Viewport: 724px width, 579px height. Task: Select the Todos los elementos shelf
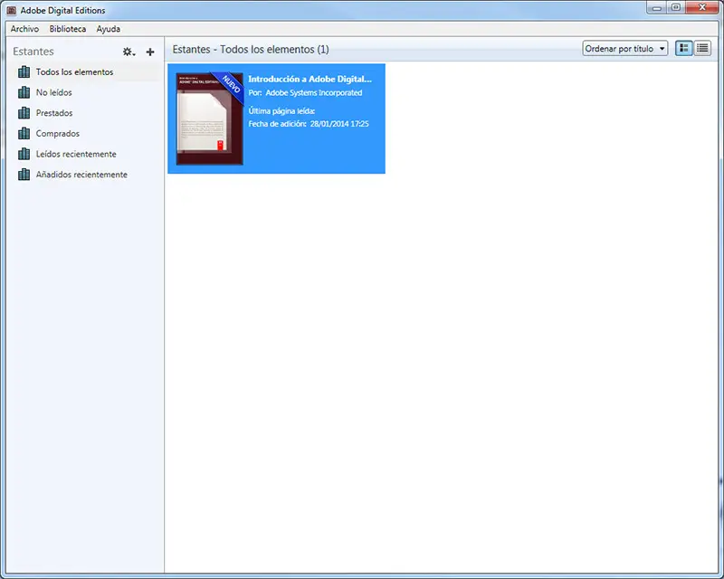tap(74, 71)
